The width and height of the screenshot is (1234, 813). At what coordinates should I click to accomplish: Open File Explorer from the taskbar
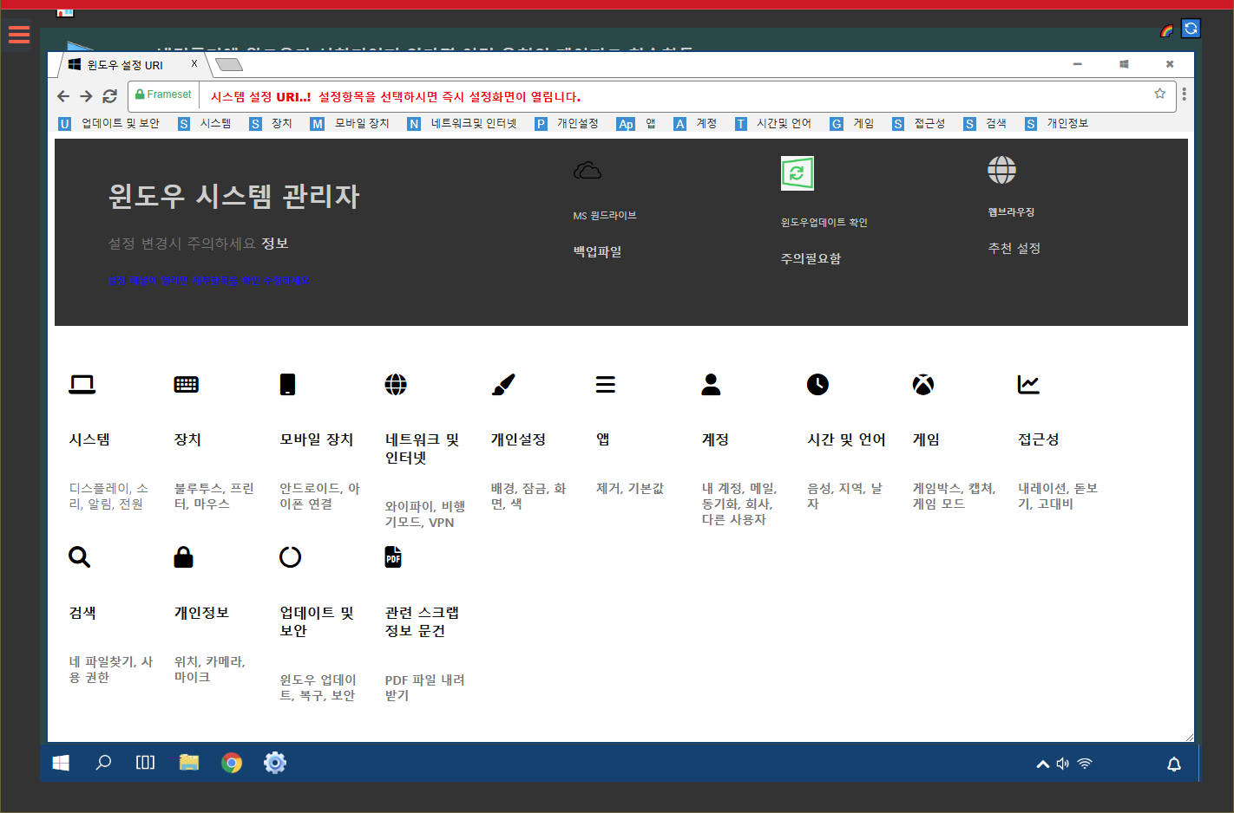click(189, 763)
